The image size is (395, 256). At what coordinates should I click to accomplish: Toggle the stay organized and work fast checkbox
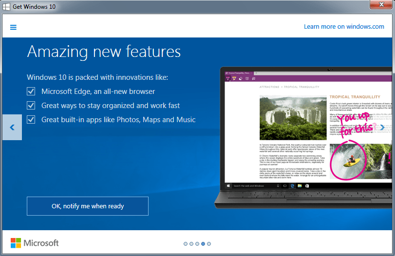point(31,106)
